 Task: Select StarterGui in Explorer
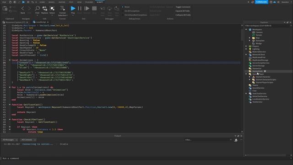click(x=257, y=68)
